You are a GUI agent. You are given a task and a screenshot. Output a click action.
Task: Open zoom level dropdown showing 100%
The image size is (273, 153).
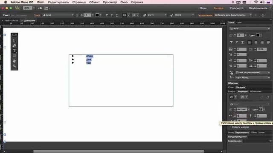[x=34, y=8]
